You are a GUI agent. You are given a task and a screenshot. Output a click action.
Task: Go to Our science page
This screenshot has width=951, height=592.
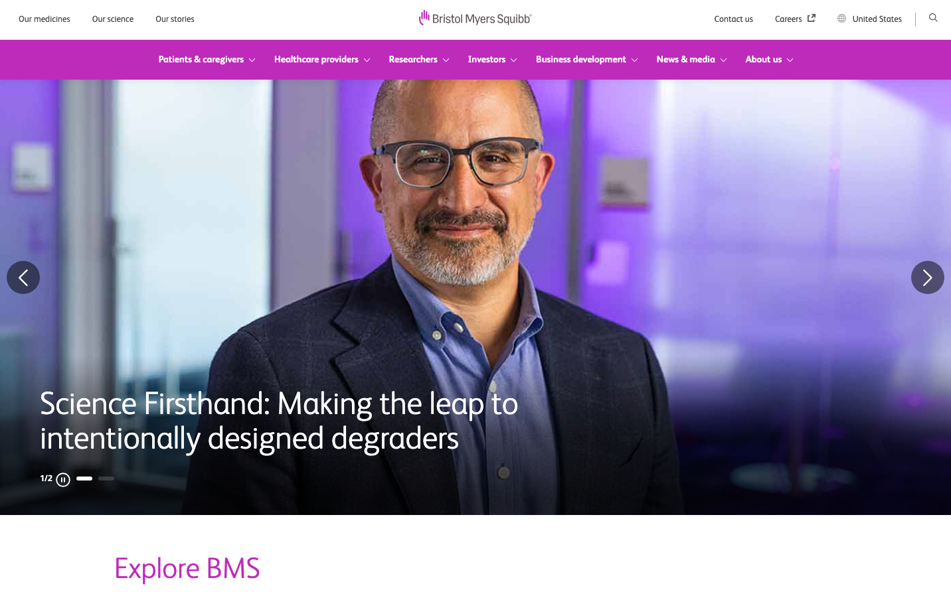pos(113,19)
